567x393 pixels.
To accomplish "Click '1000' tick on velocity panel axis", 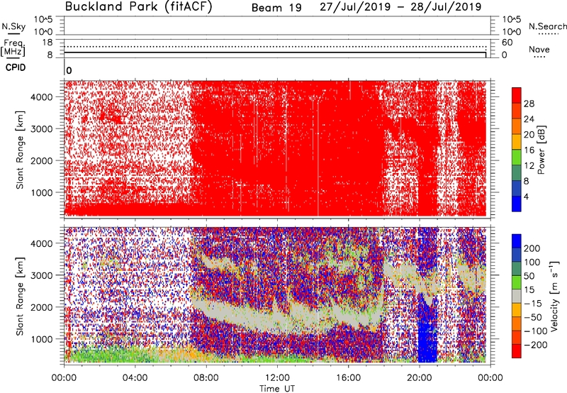I will 42,339.
